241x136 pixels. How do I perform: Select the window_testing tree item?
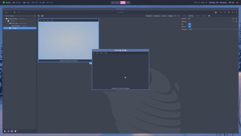point(12,19)
